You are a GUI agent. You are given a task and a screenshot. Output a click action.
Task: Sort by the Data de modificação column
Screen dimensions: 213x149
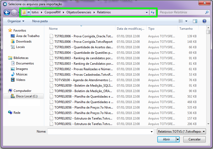[131, 29]
